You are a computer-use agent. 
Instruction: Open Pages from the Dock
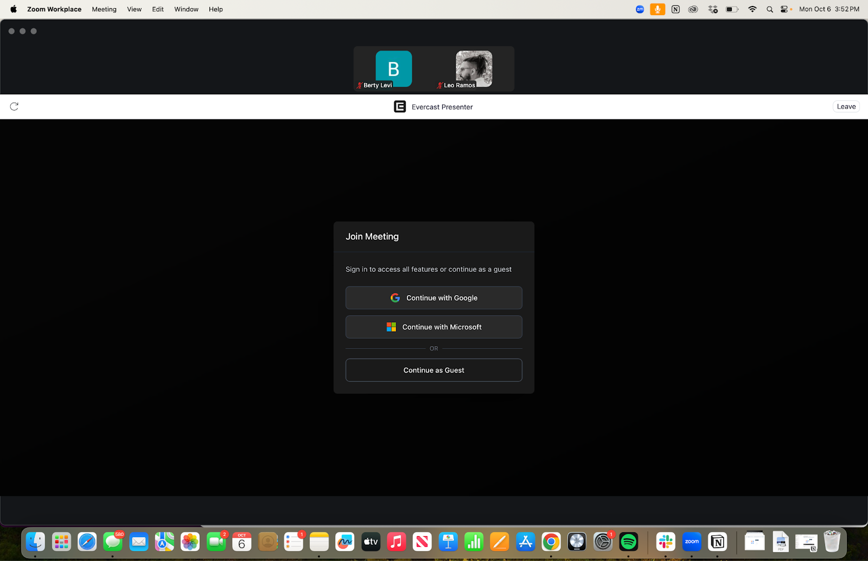point(500,541)
